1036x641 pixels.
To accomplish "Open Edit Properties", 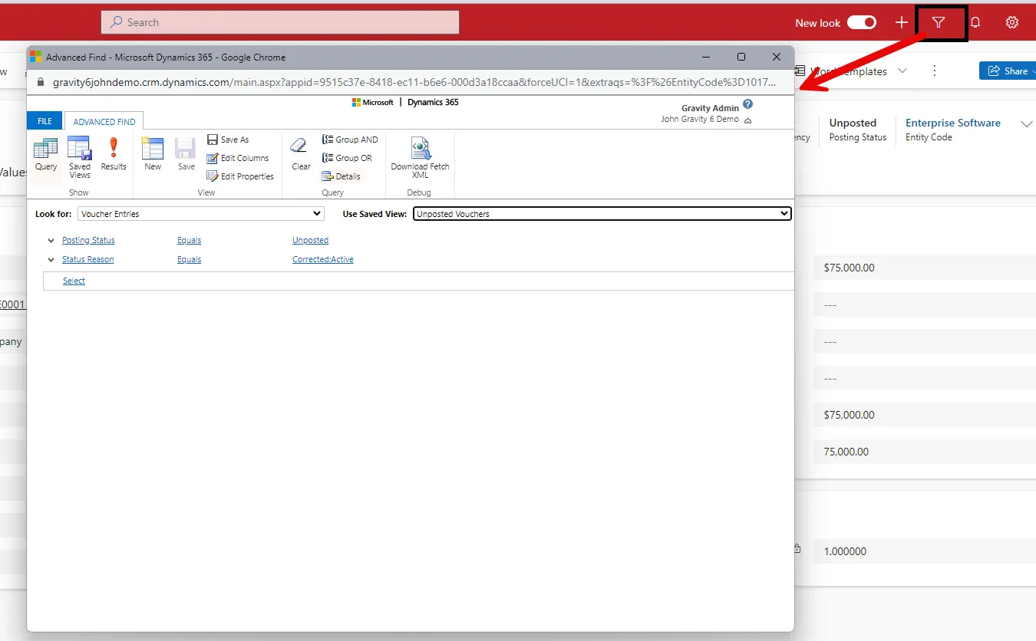I will [240, 176].
